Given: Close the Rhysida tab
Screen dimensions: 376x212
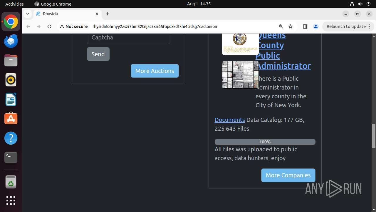Looking at the screenshot, I should [97, 14].
